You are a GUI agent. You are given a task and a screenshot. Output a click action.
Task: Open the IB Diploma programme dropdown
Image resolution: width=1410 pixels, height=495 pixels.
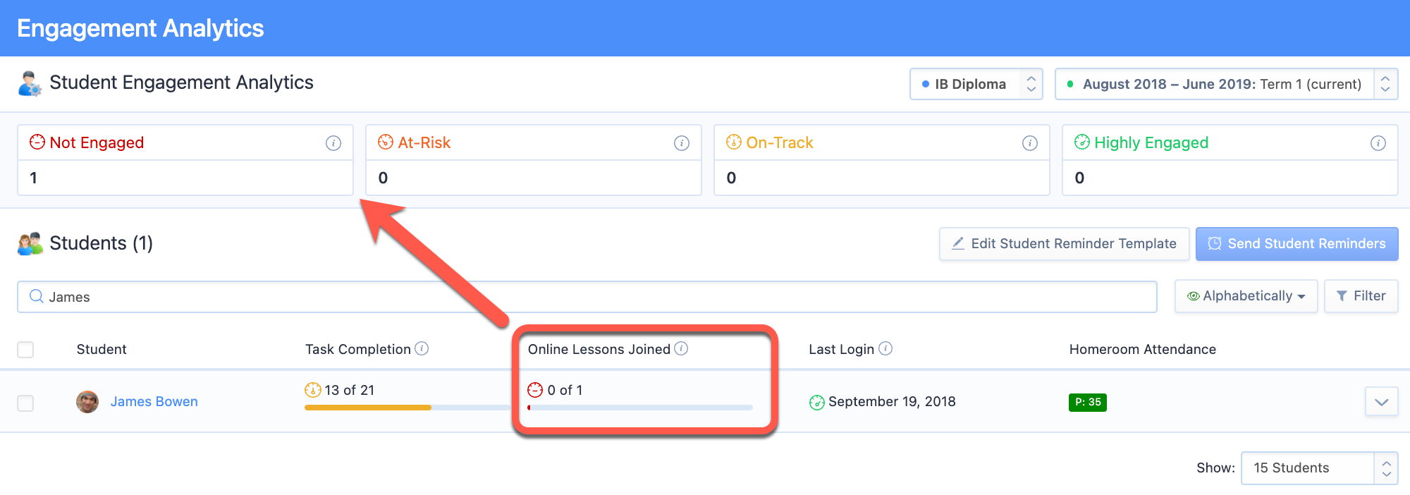coord(976,84)
